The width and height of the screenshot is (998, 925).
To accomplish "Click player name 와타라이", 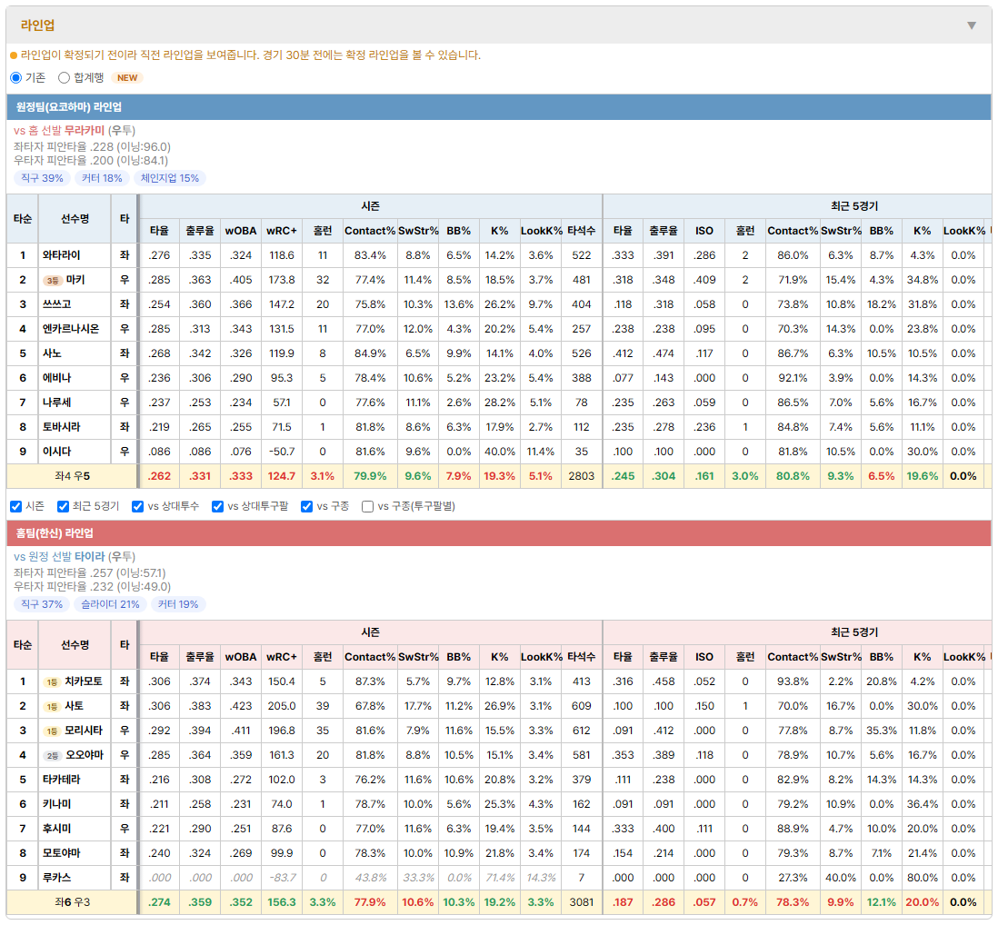I will (62, 255).
